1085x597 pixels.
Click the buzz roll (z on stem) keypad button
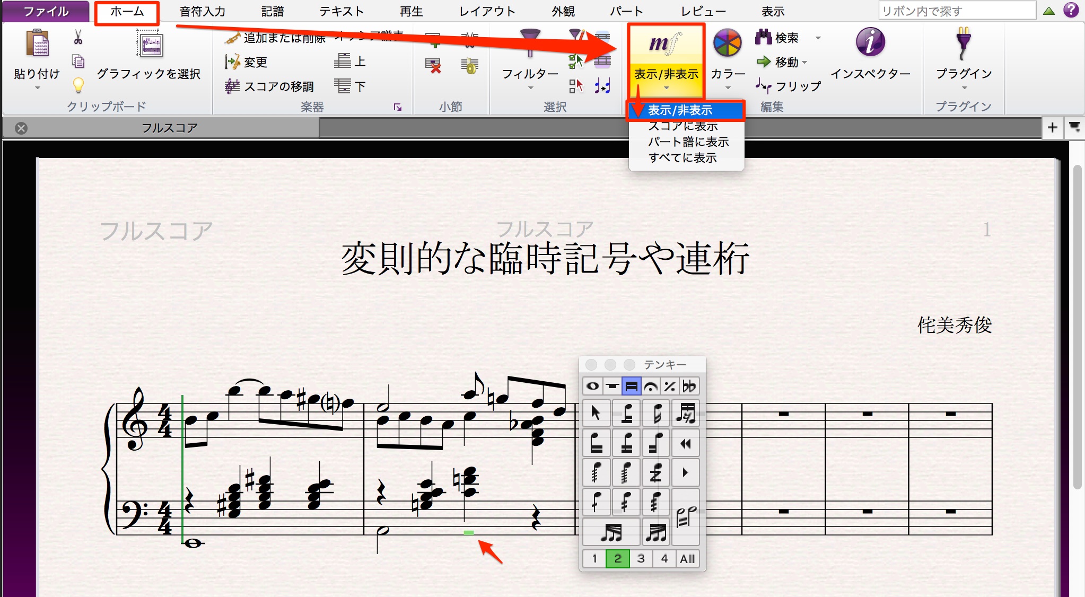(656, 472)
